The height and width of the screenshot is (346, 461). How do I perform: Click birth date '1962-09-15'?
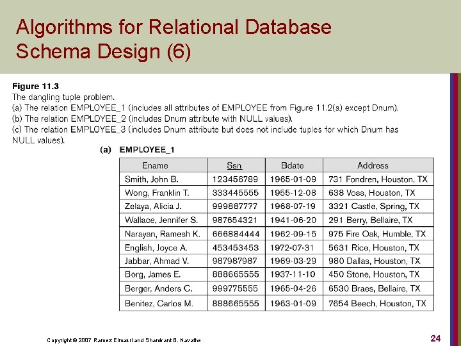[x=293, y=234]
